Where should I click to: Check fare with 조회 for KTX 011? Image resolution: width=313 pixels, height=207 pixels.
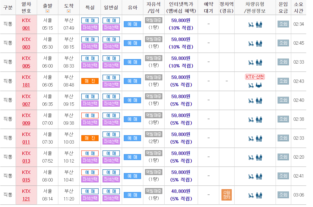[283, 138]
